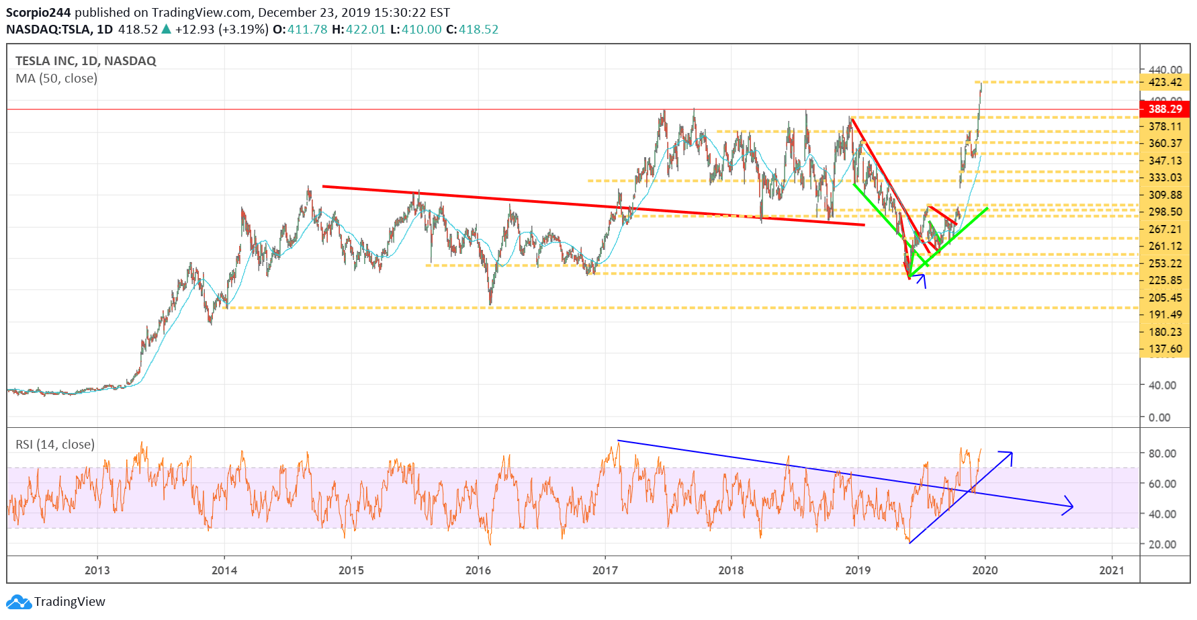1197x620 pixels.
Task: Select the TESLA INC, 1D, NASDAQ chart title
Action: (86, 60)
